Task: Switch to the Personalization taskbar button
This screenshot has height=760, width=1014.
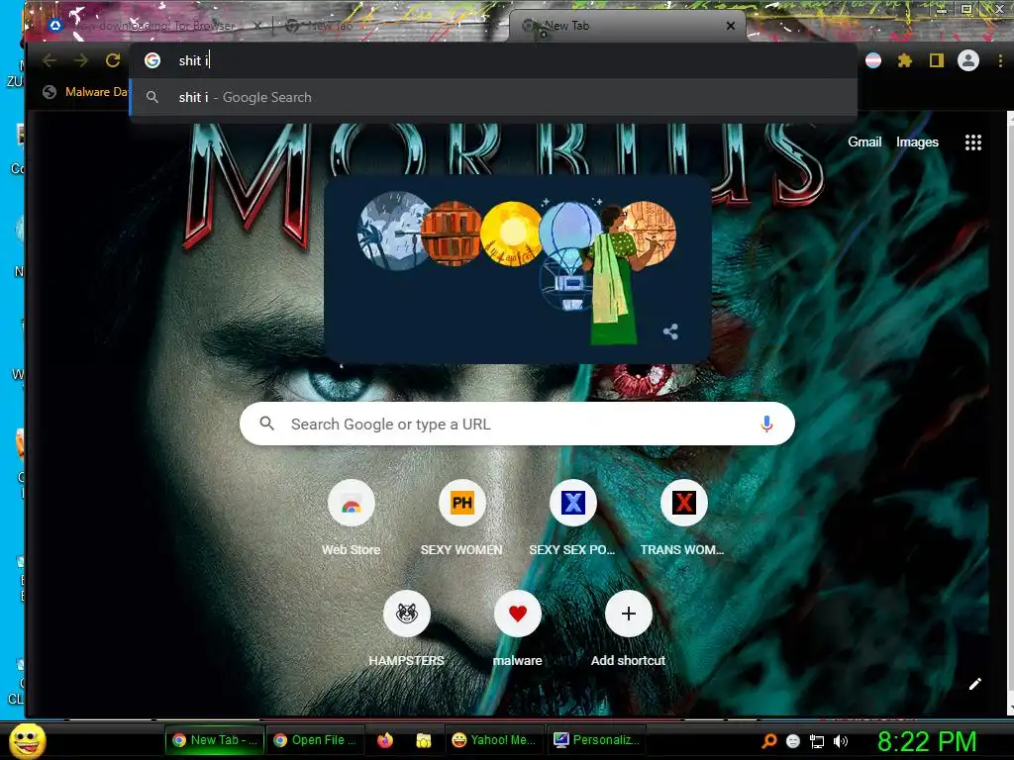Action: (x=597, y=740)
